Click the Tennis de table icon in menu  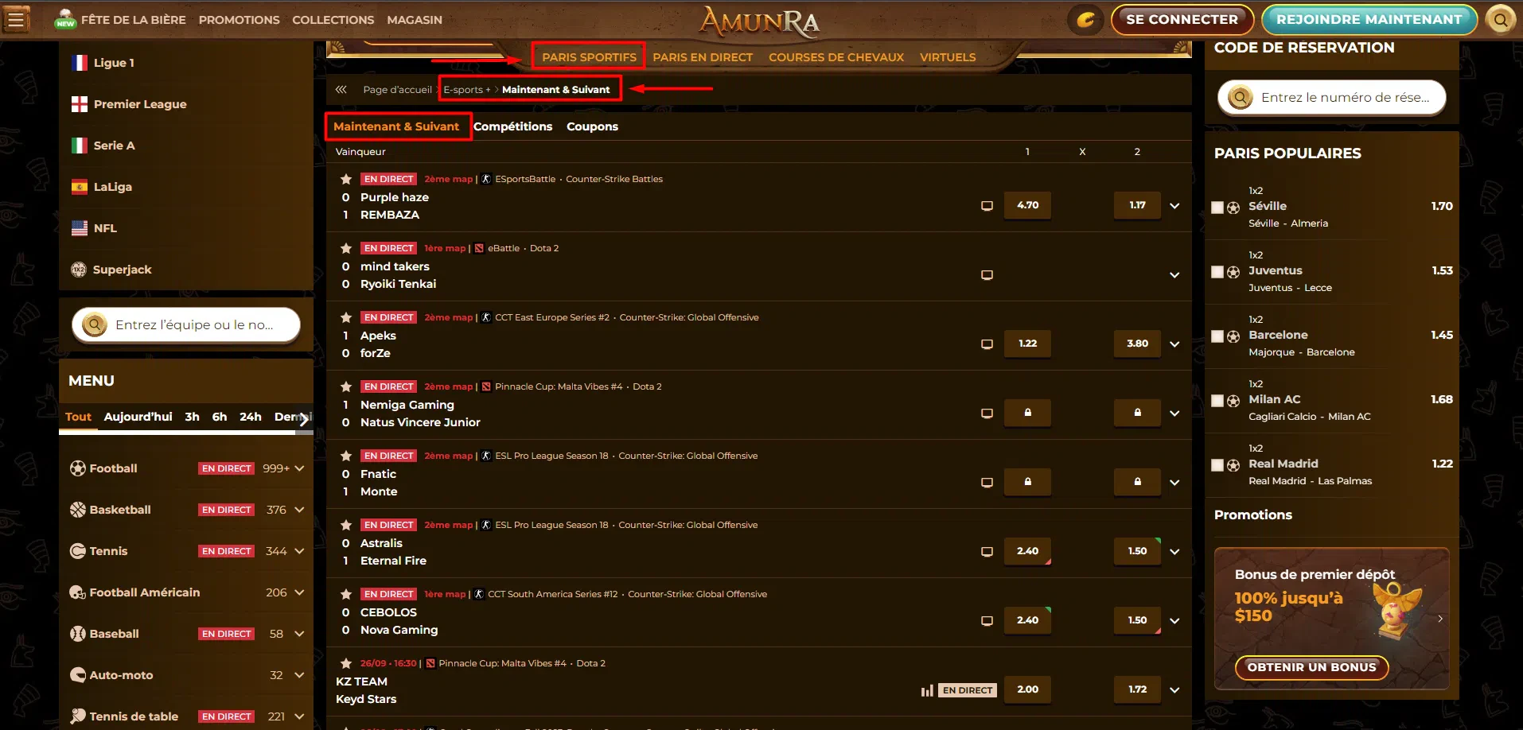pyautogui.click(x=77, y=716)
